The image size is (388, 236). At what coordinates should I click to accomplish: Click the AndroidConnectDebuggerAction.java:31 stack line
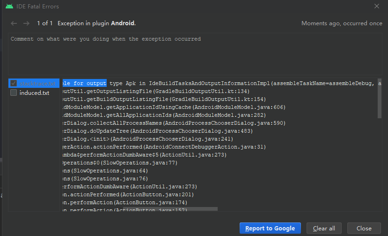163,147
